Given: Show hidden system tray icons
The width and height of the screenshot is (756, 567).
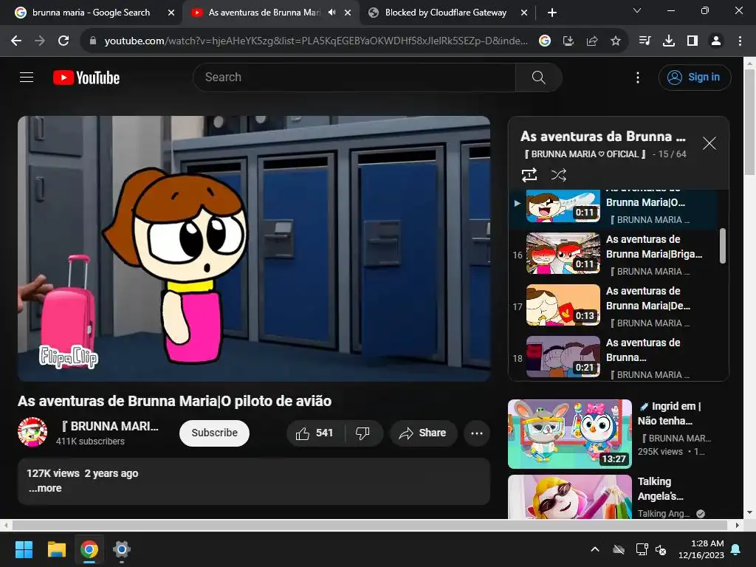Looking at the screenshot, I should pyautogui.click(x=595, y=549).
